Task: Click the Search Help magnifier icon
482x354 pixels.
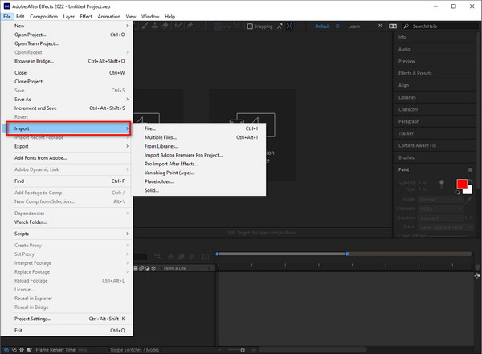Action: tap(406, 26)
